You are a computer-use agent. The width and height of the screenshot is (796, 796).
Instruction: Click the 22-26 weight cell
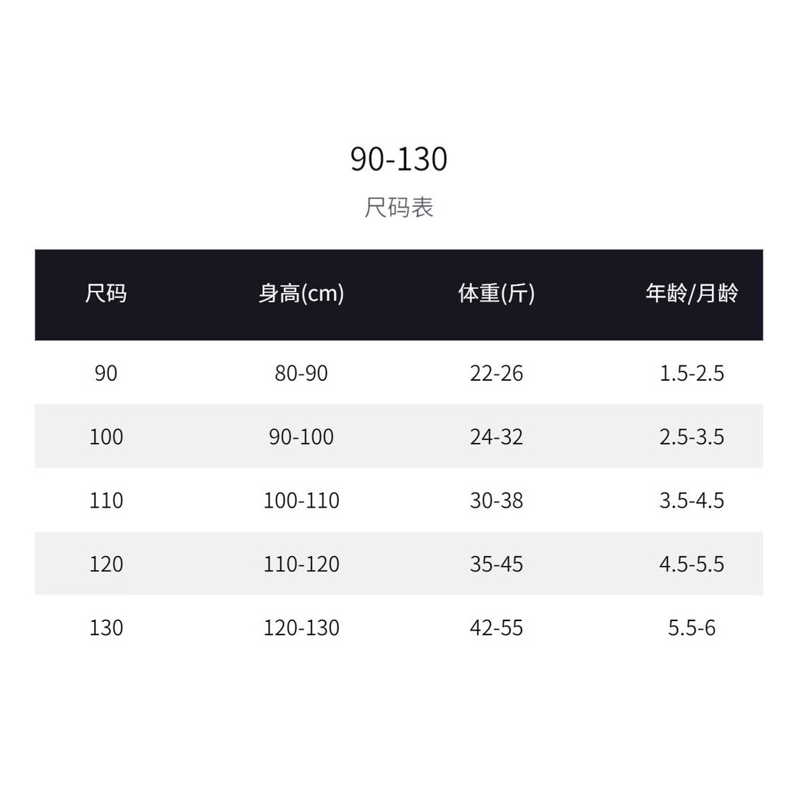(497, 374)
